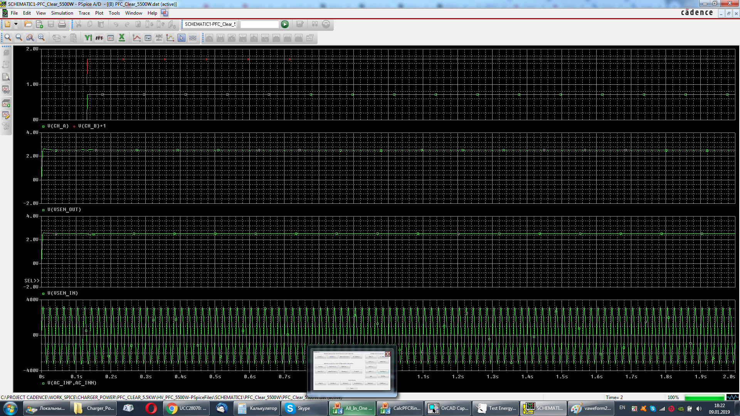The height and width of the screenshot is (416, 740).
Task: Click the Zoom Fit icon
Action: pyautogui.click(x=41, y=38)
